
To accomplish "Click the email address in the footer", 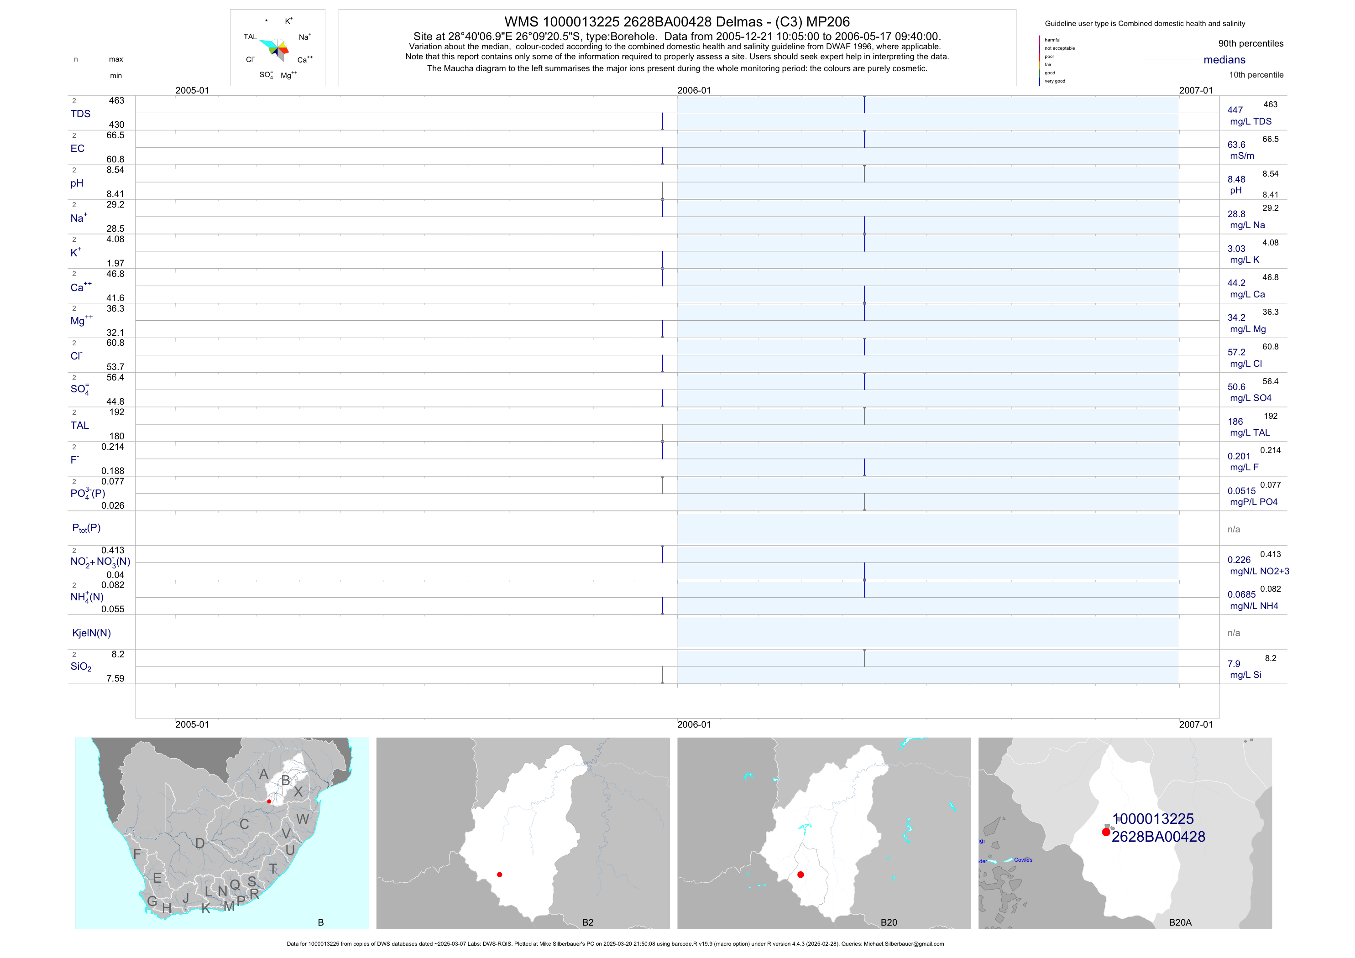I will tap(904, 944).
